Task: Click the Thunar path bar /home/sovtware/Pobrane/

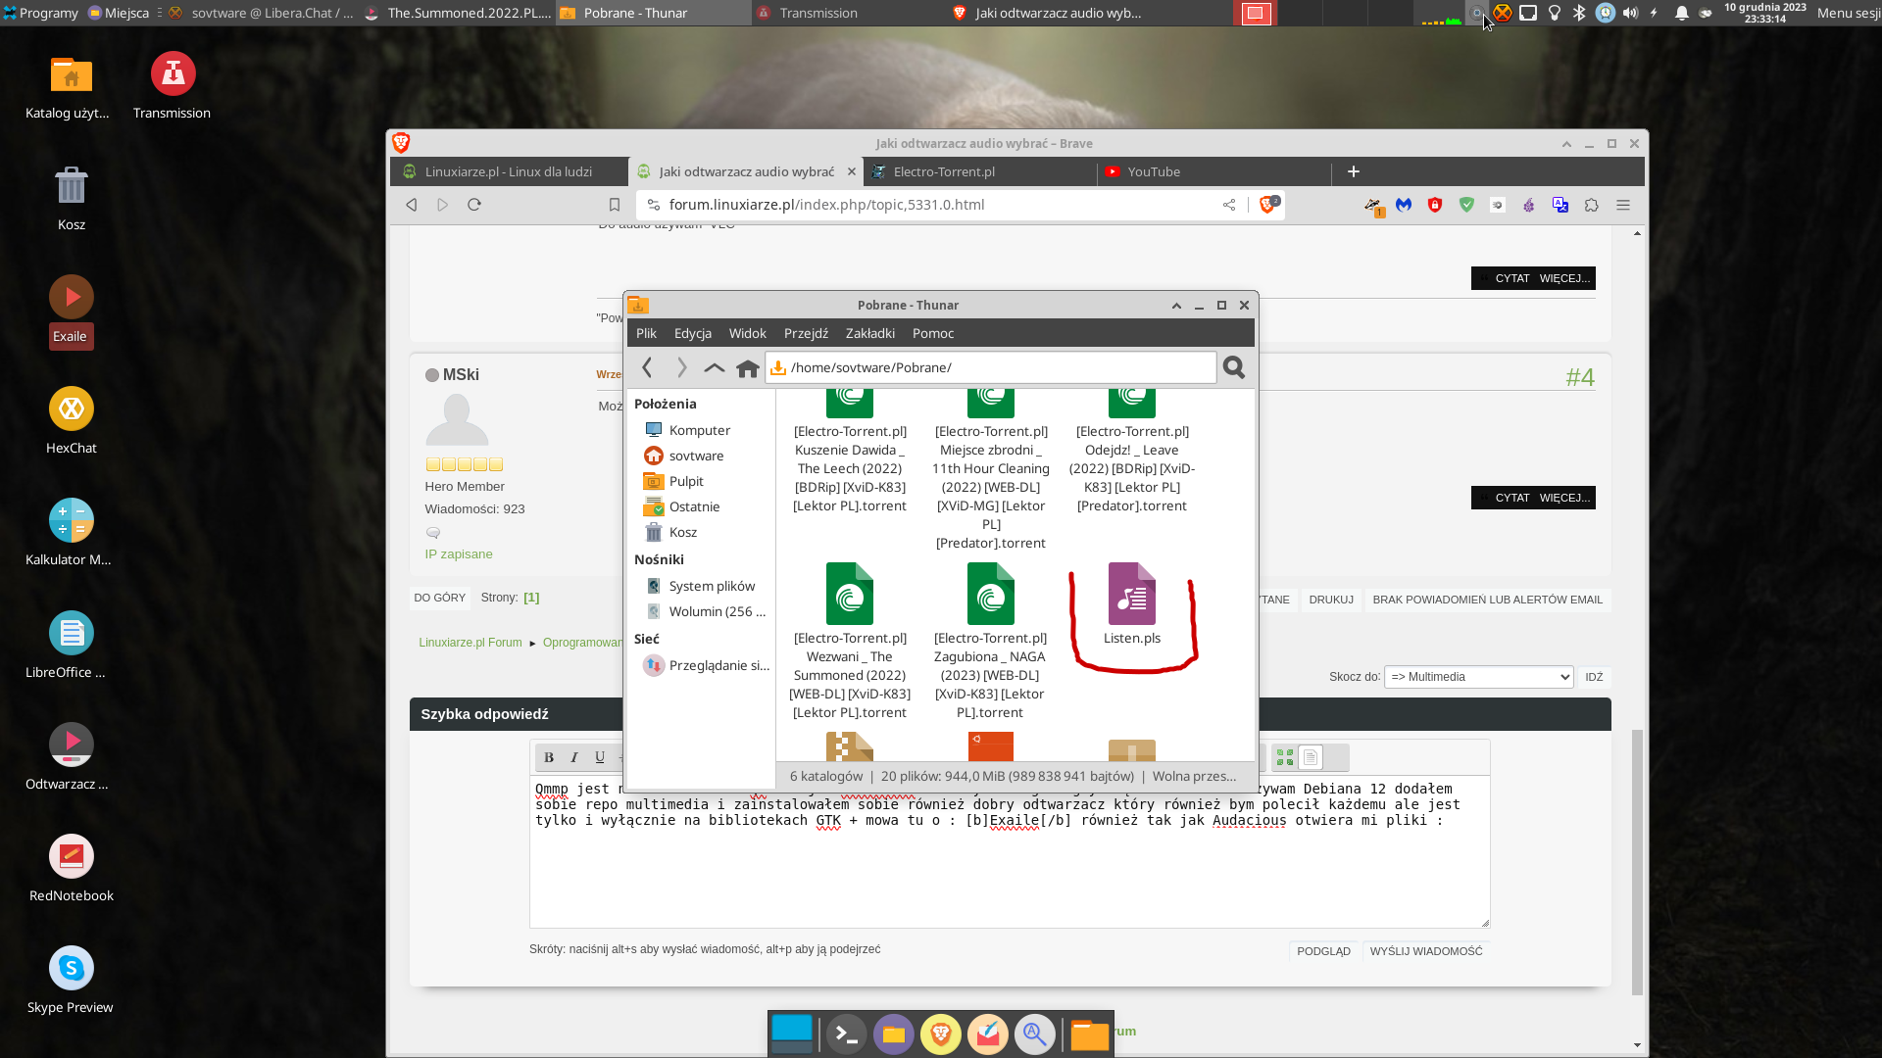Action: point(991,367)
